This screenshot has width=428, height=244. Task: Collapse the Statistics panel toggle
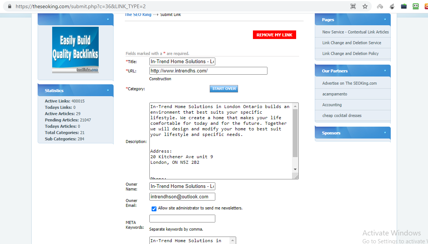click(x=108, y=90)
